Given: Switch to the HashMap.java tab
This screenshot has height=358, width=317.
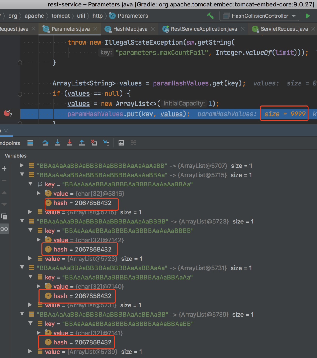Looking at the screenshot, I should [x=130, y=29].
